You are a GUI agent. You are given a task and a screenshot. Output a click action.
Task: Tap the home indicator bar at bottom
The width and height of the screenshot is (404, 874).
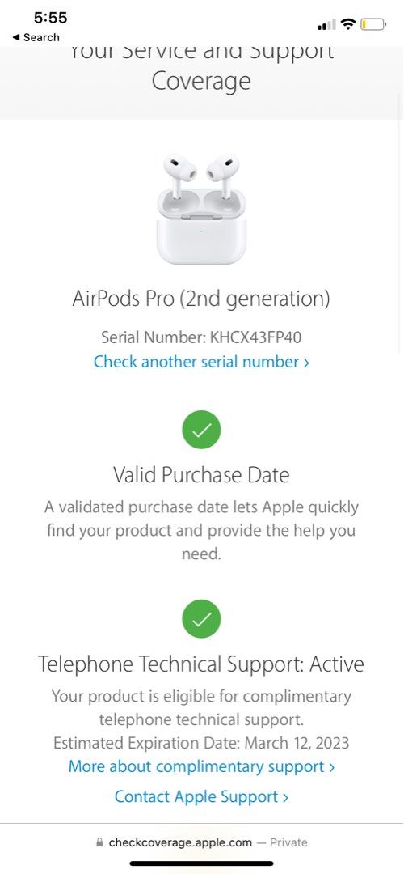click(201, 863)
